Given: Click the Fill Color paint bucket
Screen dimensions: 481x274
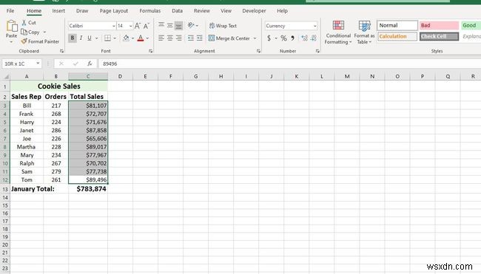Looking at the screenshot, I should click(x=126, y=38).
